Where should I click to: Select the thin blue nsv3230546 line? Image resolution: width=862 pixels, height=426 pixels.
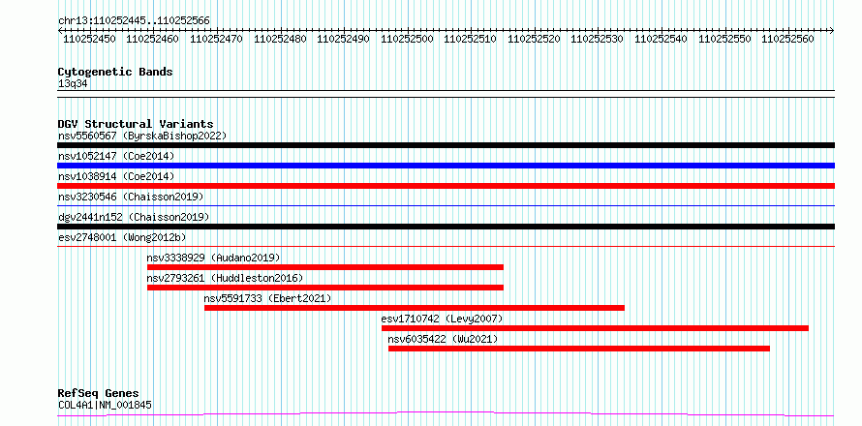pyautogui.click(x=446, y=206)
